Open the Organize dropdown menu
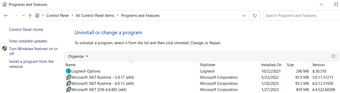 coord(78,56)
